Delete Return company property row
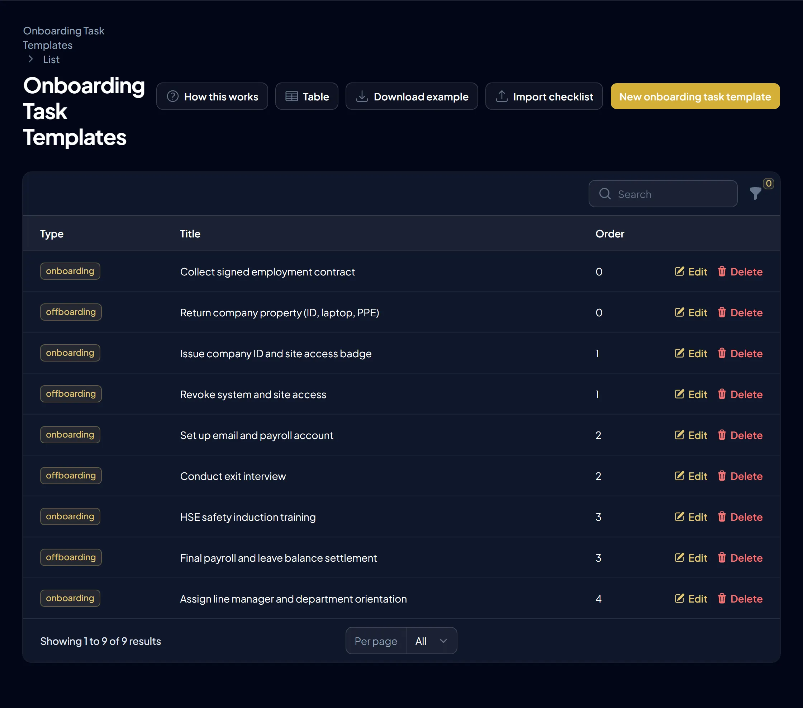 click(740, 312)
